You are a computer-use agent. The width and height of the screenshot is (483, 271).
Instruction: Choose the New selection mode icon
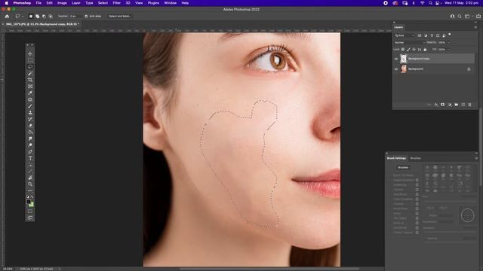point(30,17)
